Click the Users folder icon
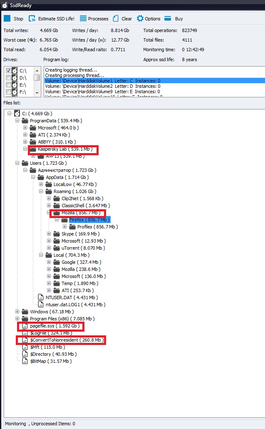The height and width of the screenshot is (429, 265). pos(25,163)
